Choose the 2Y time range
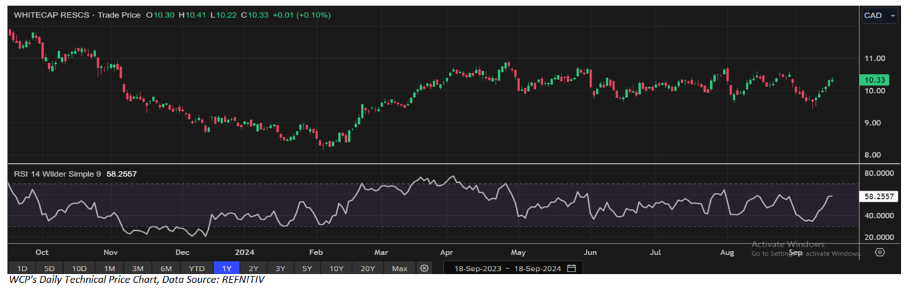This screenshot has height=294, width=909. click(253, 268)
